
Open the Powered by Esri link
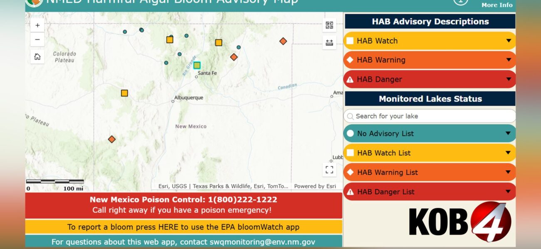coord(315,186)
